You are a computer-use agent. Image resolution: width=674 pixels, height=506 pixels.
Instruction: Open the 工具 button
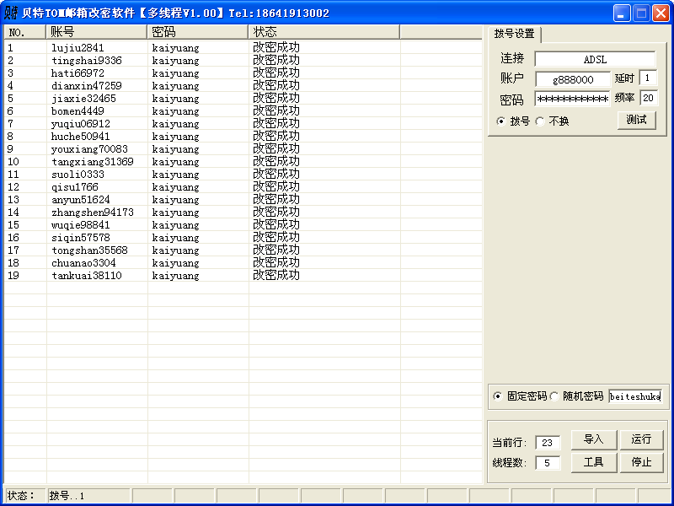coord(593,462)
